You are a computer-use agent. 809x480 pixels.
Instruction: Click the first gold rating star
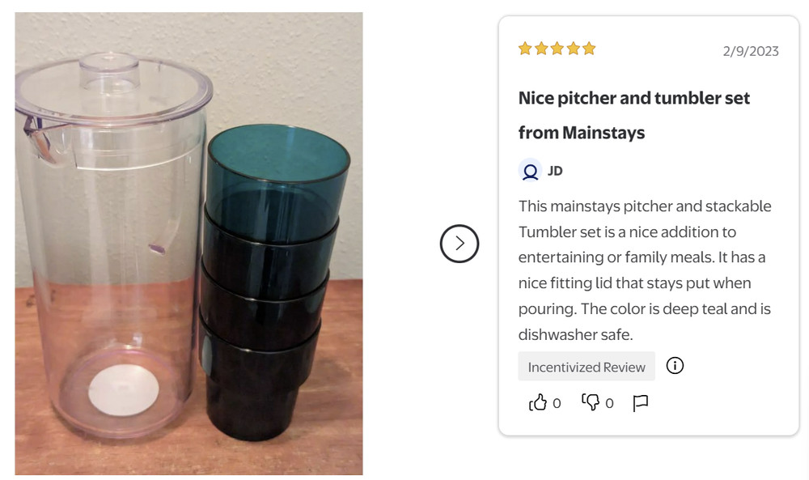coord(525,49)
